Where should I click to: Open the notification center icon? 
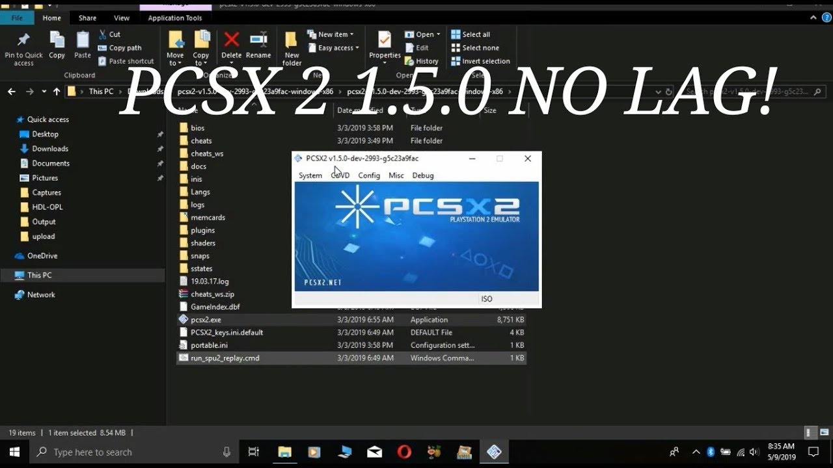(813, 452)
